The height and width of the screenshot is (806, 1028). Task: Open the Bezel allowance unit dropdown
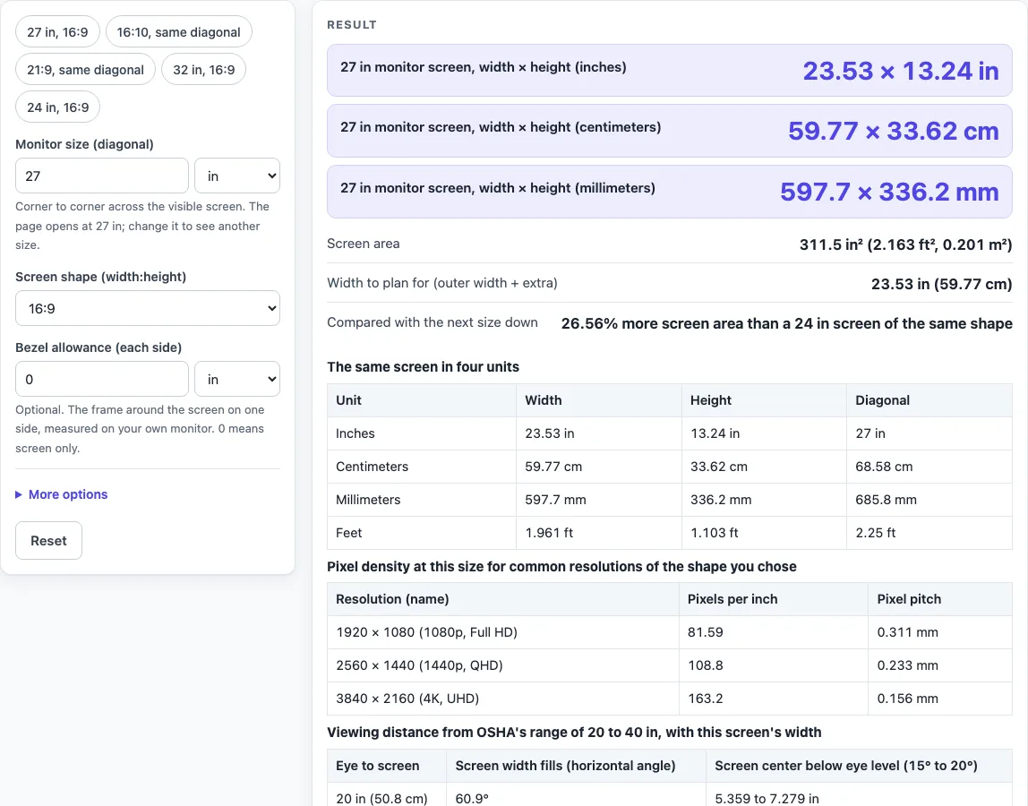[x=237, y=379]
